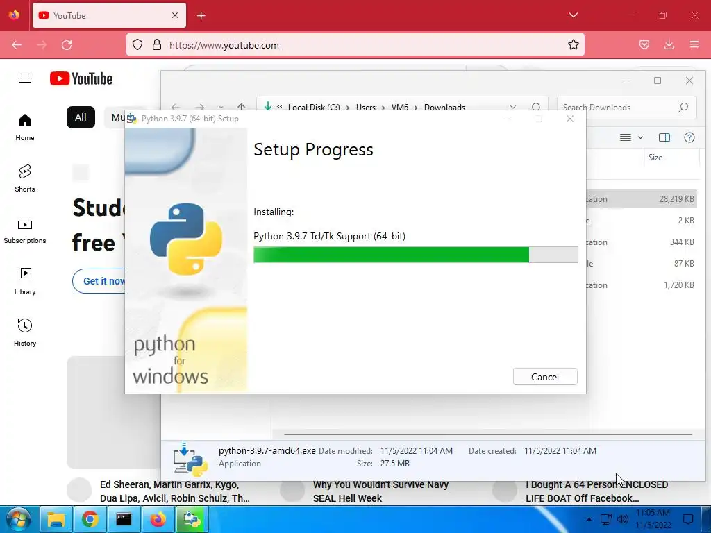Click the Firefox back arrow

[17, 45]
